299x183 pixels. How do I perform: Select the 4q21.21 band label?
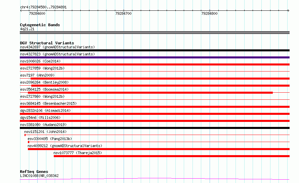[27, 29]
